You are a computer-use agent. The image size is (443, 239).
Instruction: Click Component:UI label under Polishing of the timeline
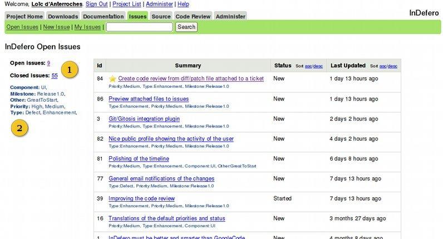point(200,166)
